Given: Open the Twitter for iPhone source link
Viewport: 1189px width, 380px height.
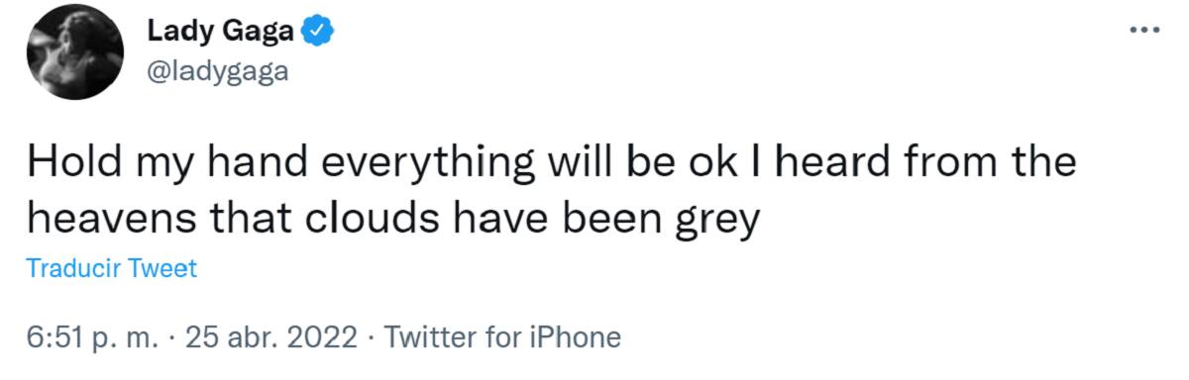Looking at the screenshot, I should point(502,338).
